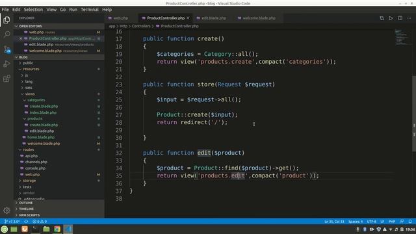
Task: Open the terminal icon in the taskbar
Action: 35,229
